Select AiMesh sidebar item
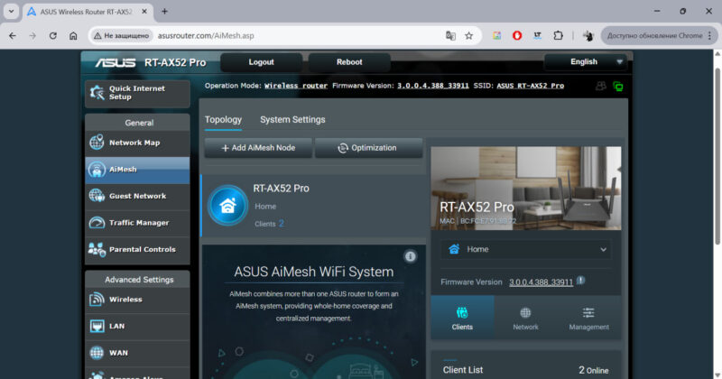This screenshot has width=722, height=379. pos(137,170)
